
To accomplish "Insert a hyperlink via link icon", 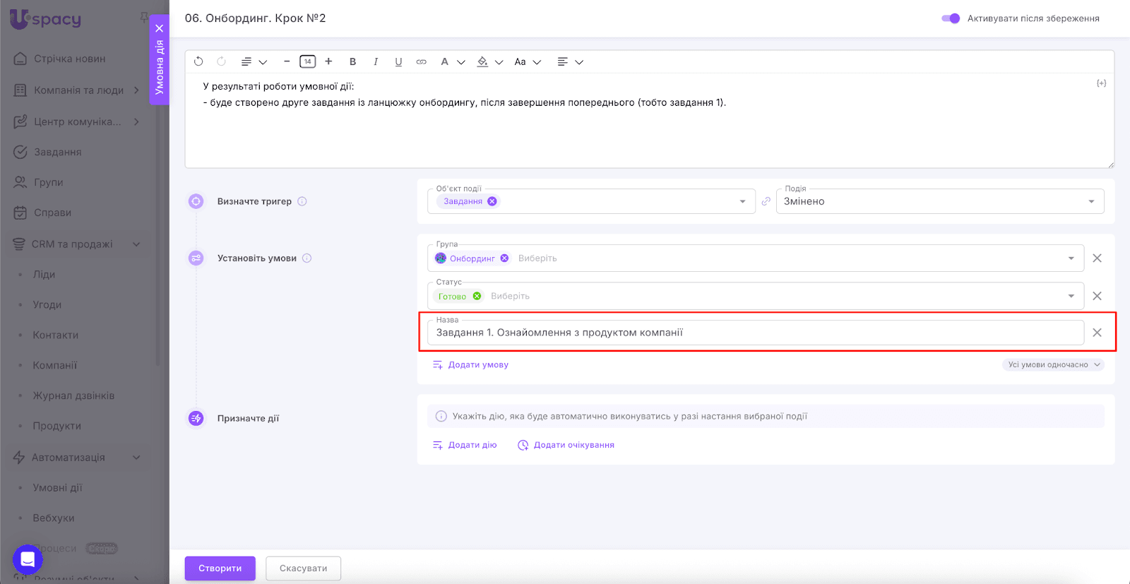I will point(421,61).
